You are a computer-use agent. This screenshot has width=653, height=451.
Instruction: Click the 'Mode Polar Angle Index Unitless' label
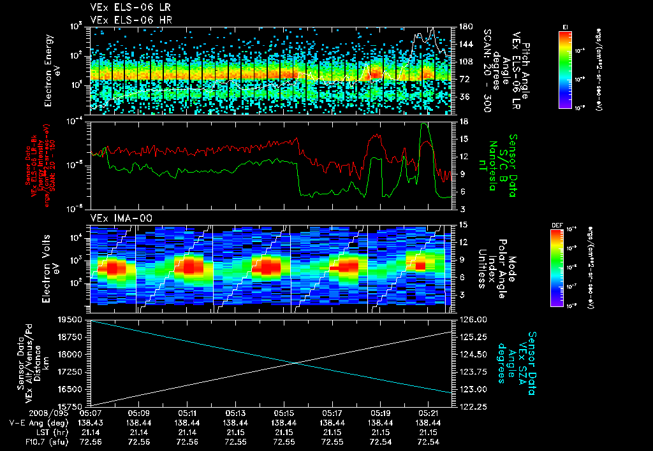(497, 269)
